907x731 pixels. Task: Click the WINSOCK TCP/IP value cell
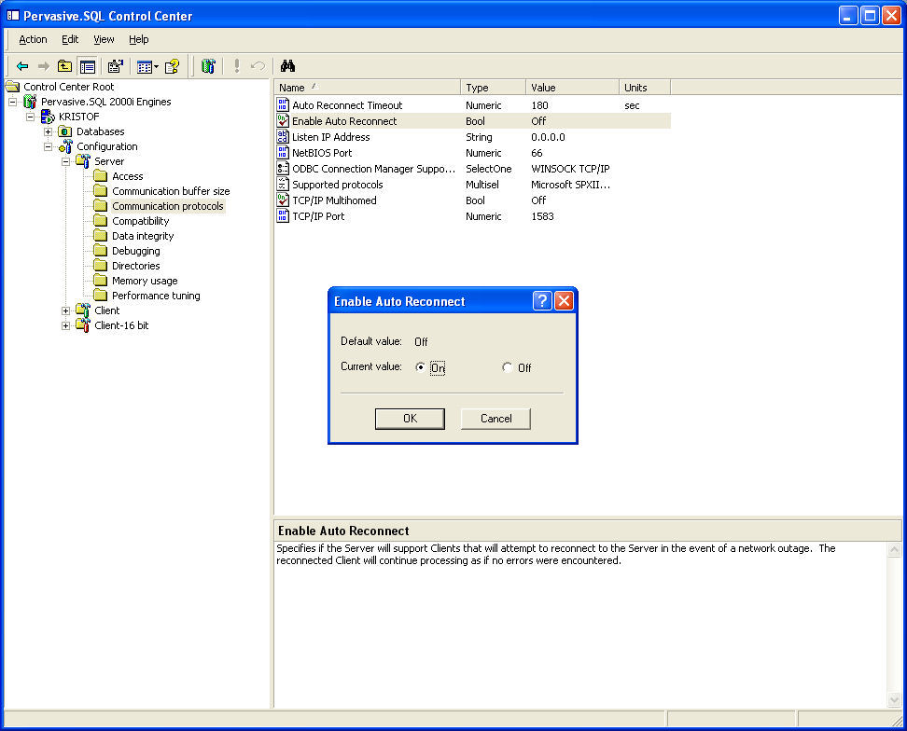pos(570,169)
